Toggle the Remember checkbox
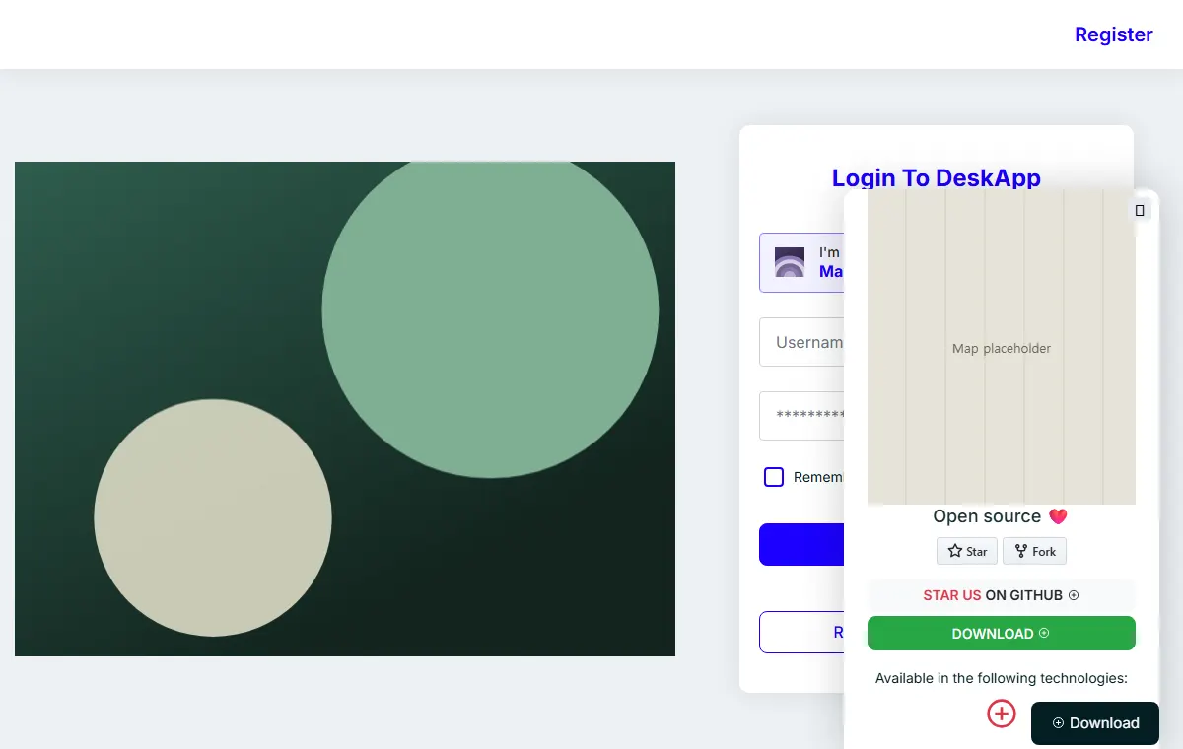Viewport: 1183px width, 749px height. tap(774, 477)
